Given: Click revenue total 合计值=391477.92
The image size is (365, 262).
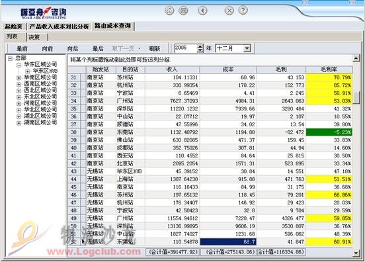Looking at the screenshot, I should (x=173, y=252).
